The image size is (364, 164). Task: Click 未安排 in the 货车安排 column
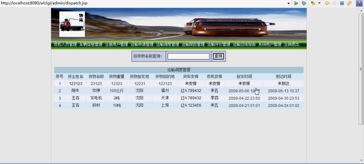[191, 83]
